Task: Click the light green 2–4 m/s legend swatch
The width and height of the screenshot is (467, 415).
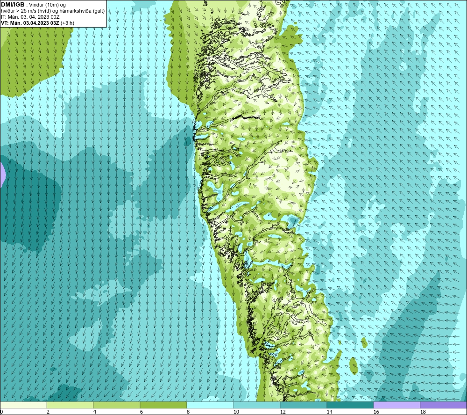Action: pos(70,405)
